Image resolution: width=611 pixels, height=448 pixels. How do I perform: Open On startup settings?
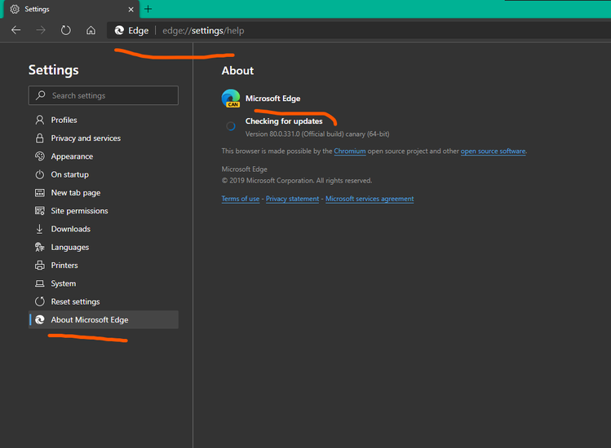click(x=69, y=174)
